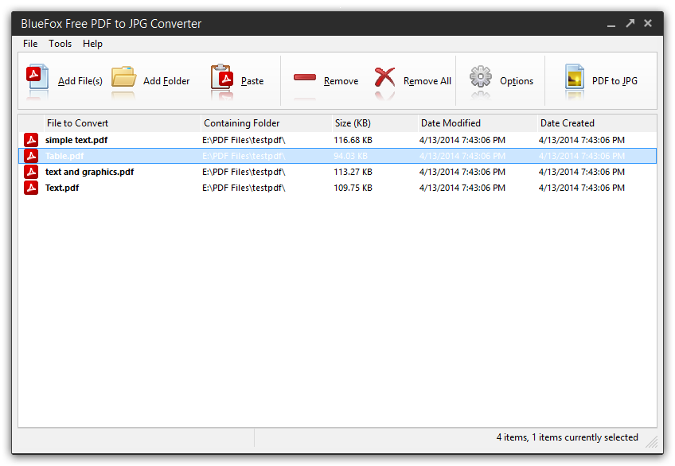The height and width of the screenshot is (466, 675).
Task: Click Date Created of simple text.pdf
Action: coord(582,140)
